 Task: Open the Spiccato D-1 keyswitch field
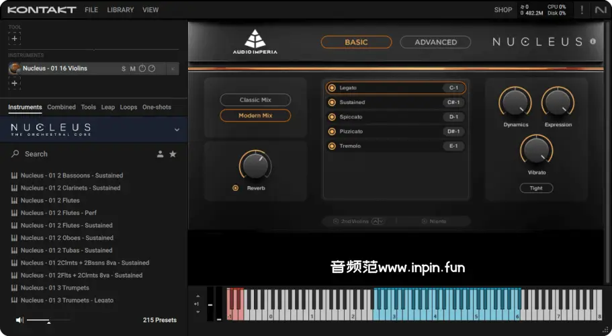453,117
